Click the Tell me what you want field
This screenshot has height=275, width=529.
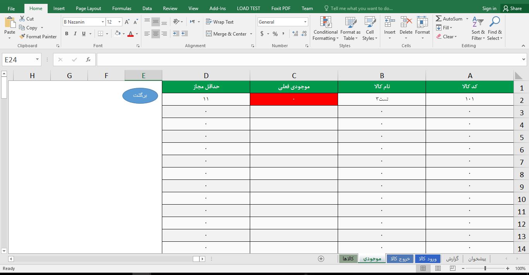[358, 9]
